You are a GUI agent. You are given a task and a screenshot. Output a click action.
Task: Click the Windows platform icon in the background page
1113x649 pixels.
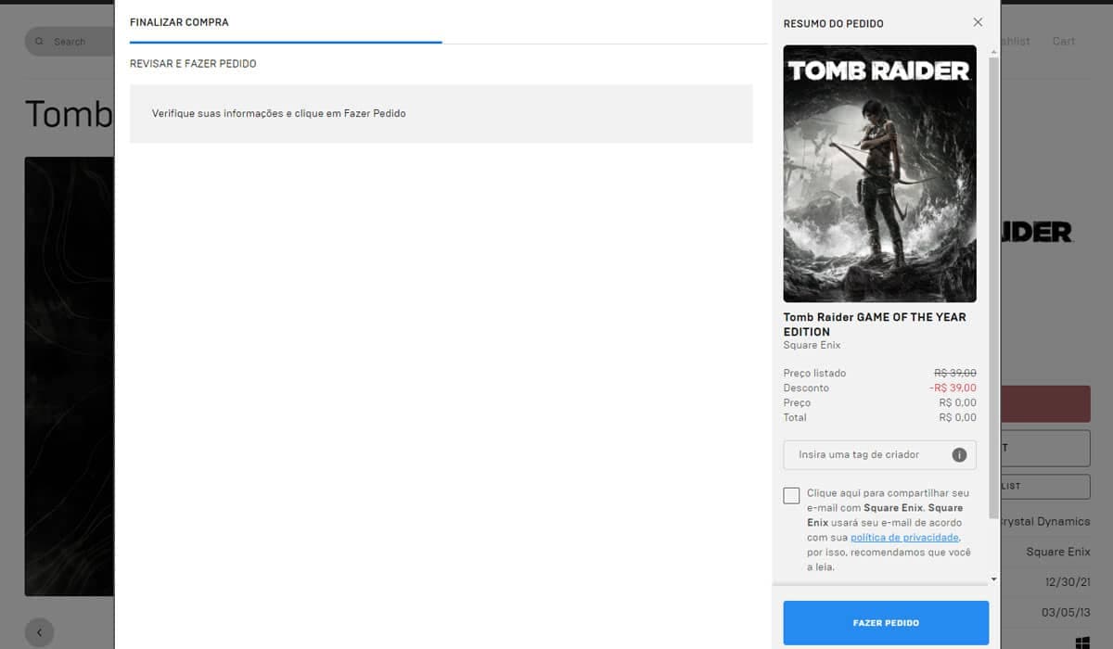click(x=1082, y=643)
